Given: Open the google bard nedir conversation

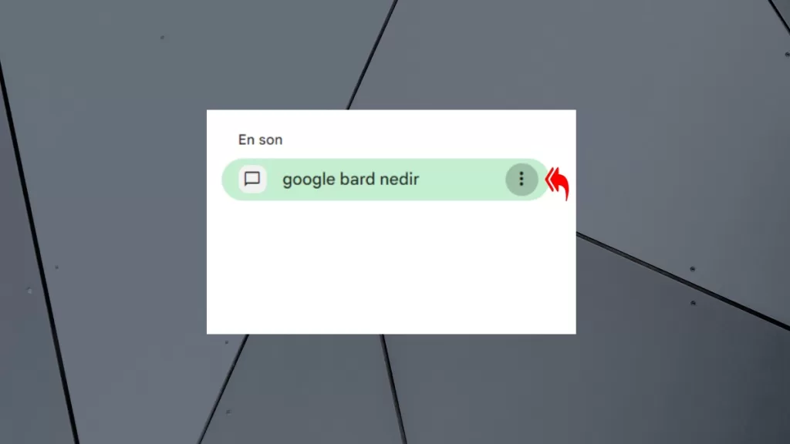Looking at the screenshot, I should pyautogui.click(x=386, y=180).
